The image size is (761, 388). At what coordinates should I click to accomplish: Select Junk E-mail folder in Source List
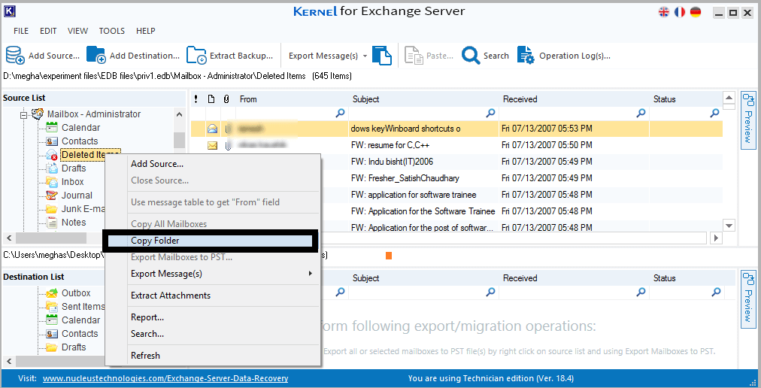point(83,209)
